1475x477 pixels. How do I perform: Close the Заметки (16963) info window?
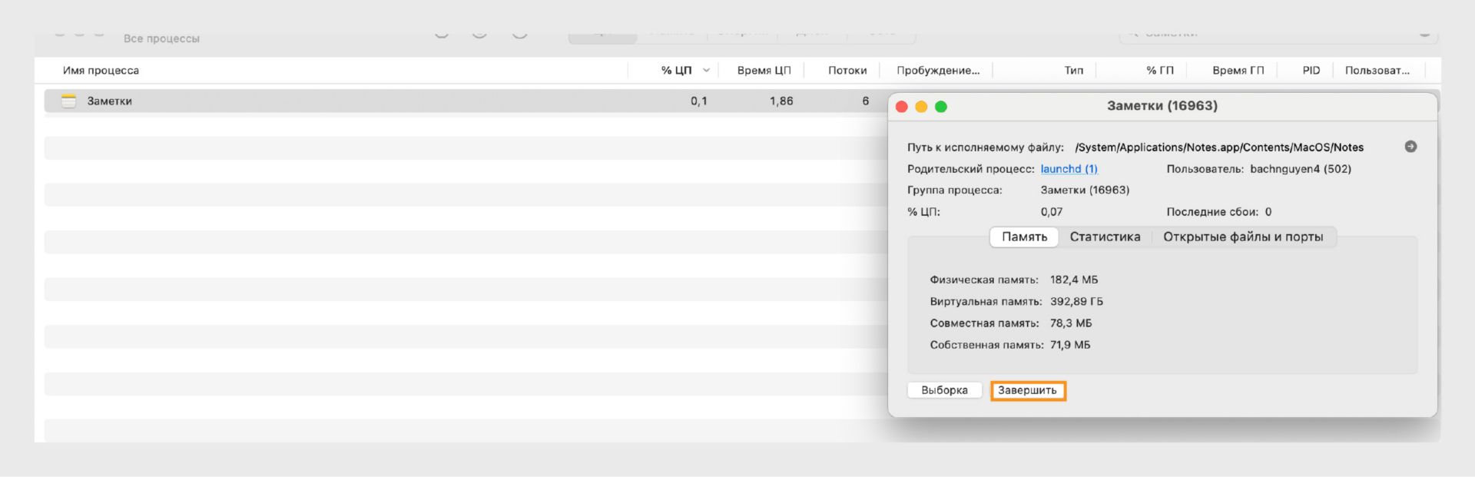coord(902,107)
